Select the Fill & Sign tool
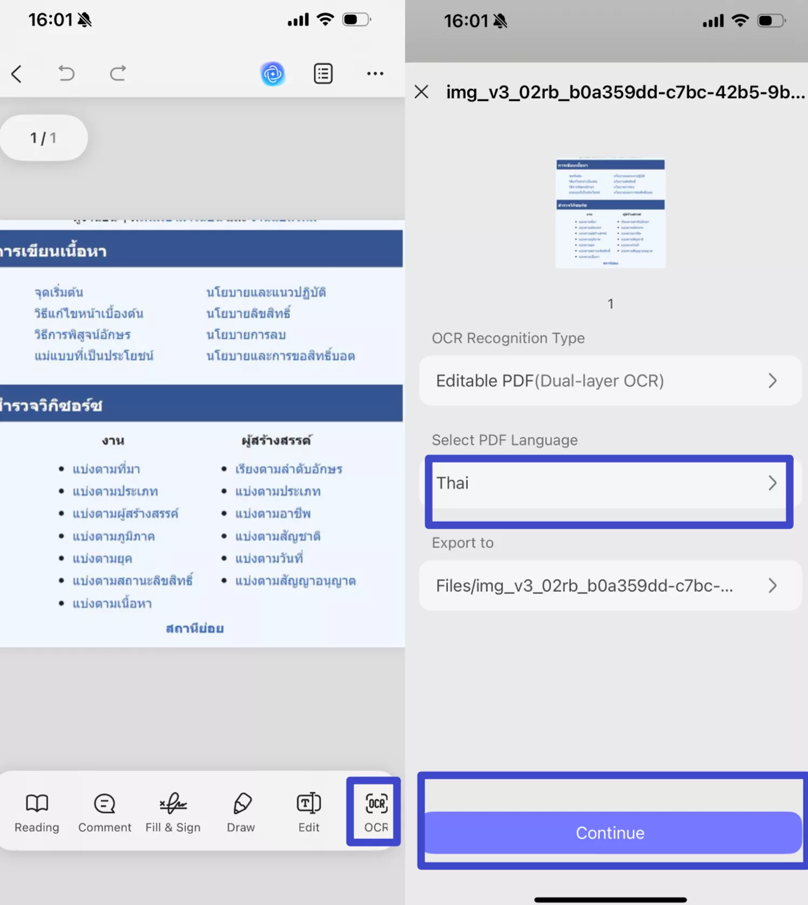This screenshot has height=905, width=808. 173,812
